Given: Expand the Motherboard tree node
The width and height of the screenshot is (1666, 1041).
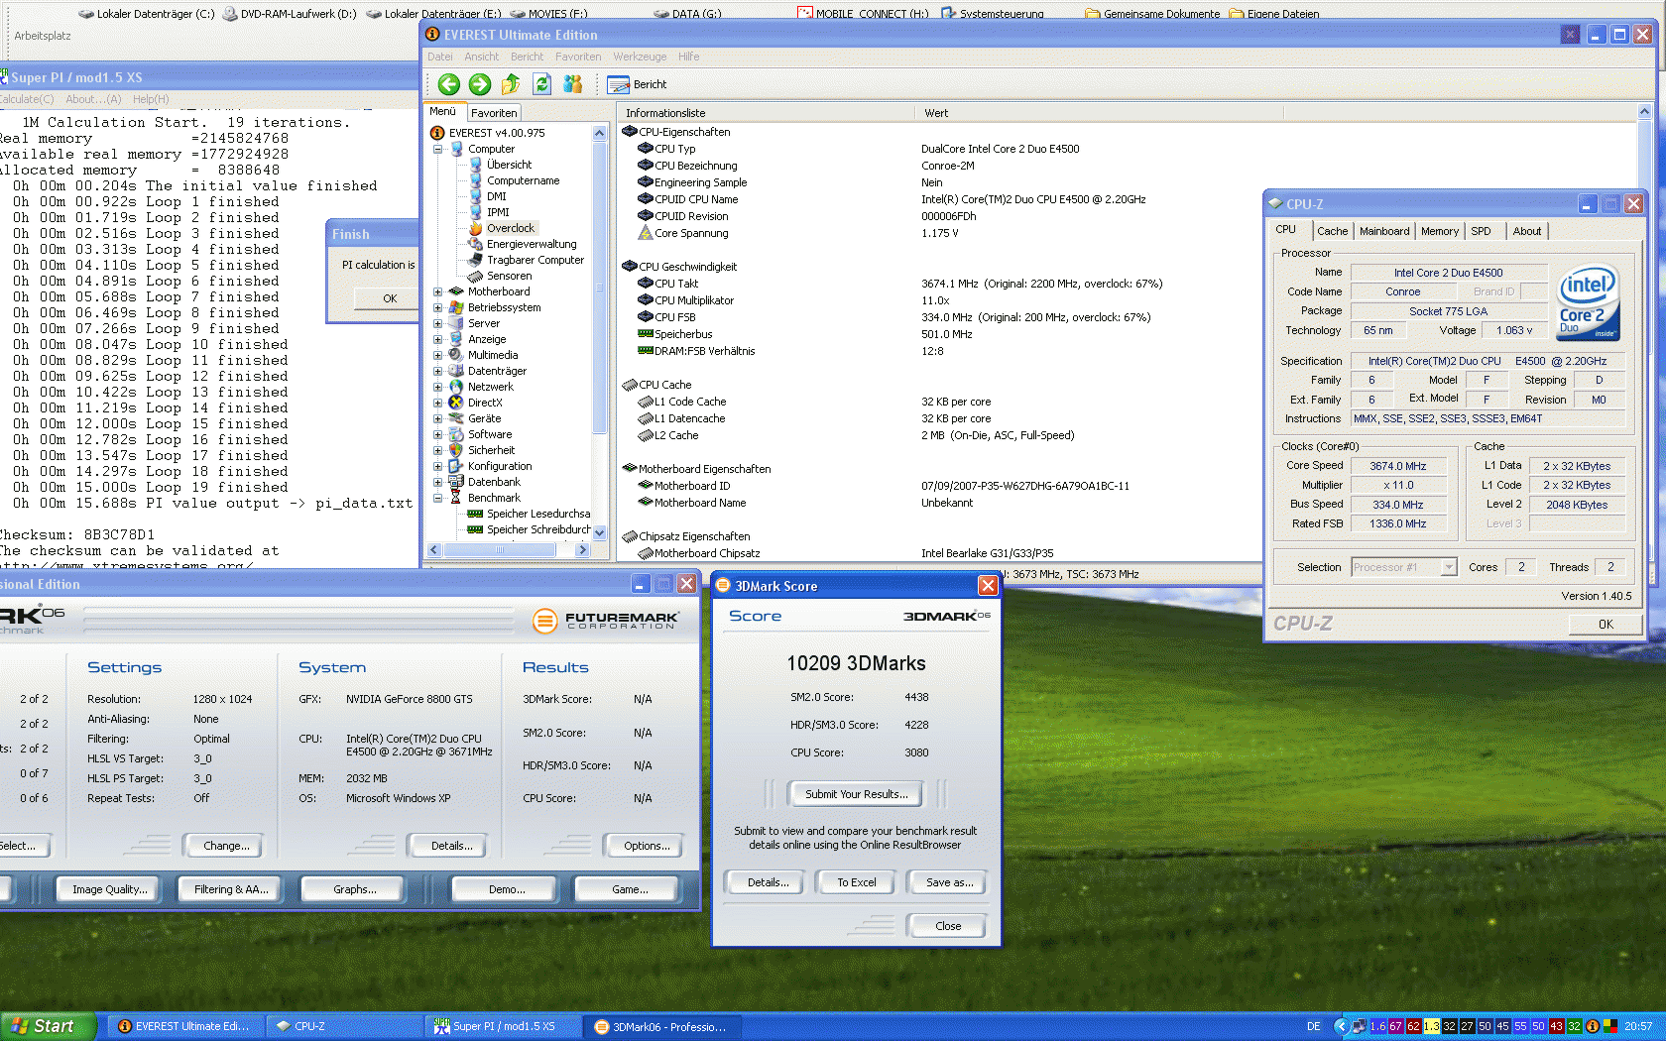Looking at the screenshot, I should click(437, 291).
